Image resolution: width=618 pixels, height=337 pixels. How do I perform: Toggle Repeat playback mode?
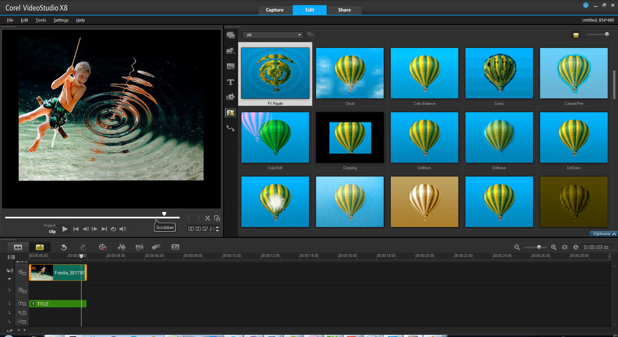point(113,229)
